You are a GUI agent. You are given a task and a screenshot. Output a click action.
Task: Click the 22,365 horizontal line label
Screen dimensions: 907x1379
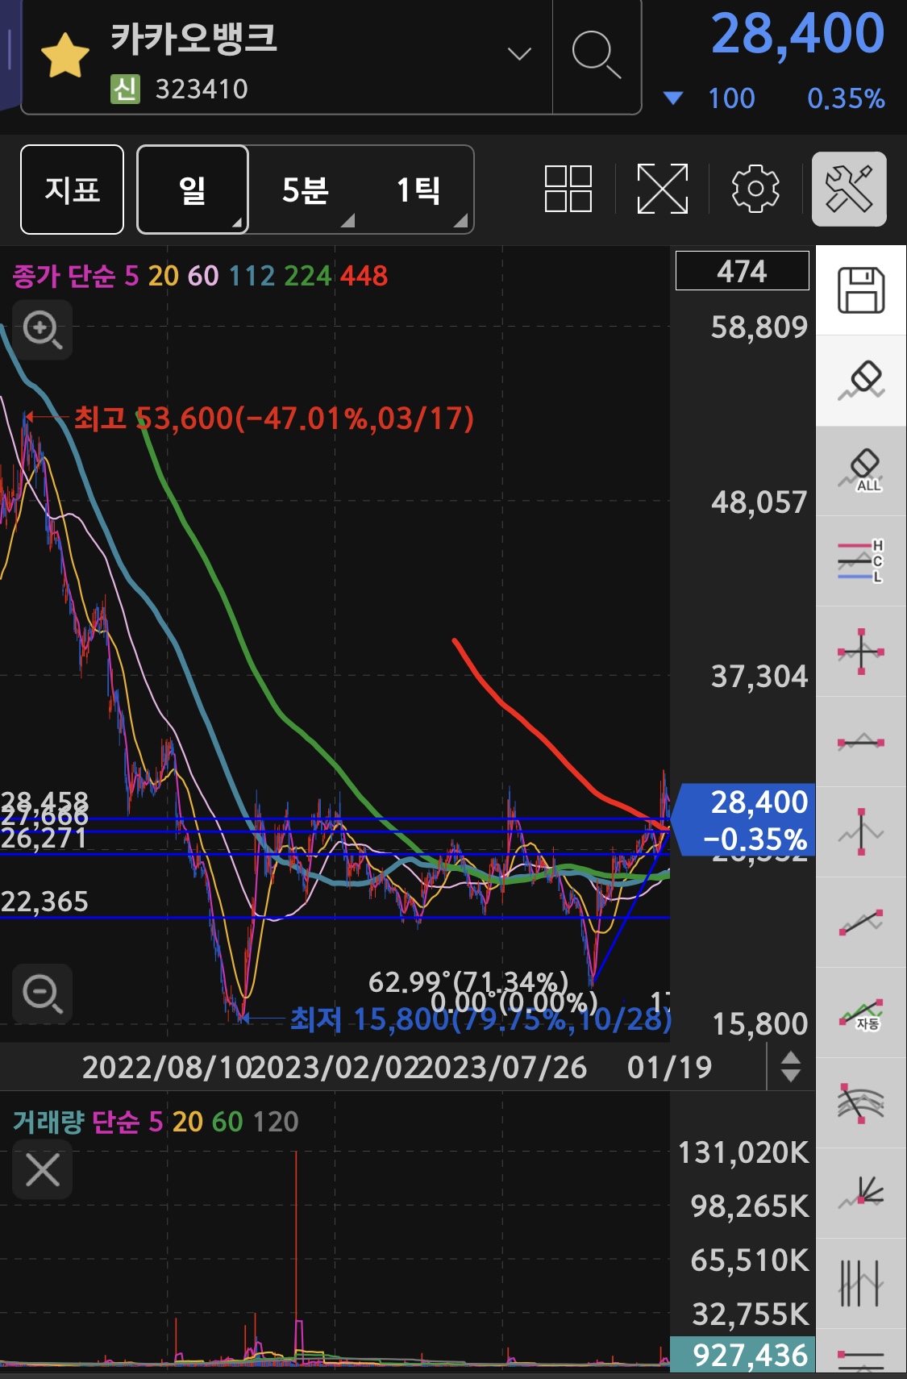click(44, 901)
